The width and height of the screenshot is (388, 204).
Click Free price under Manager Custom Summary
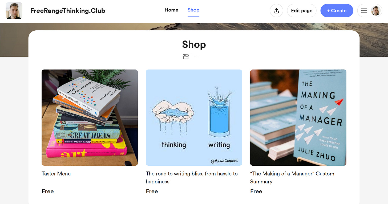point(256,191)
